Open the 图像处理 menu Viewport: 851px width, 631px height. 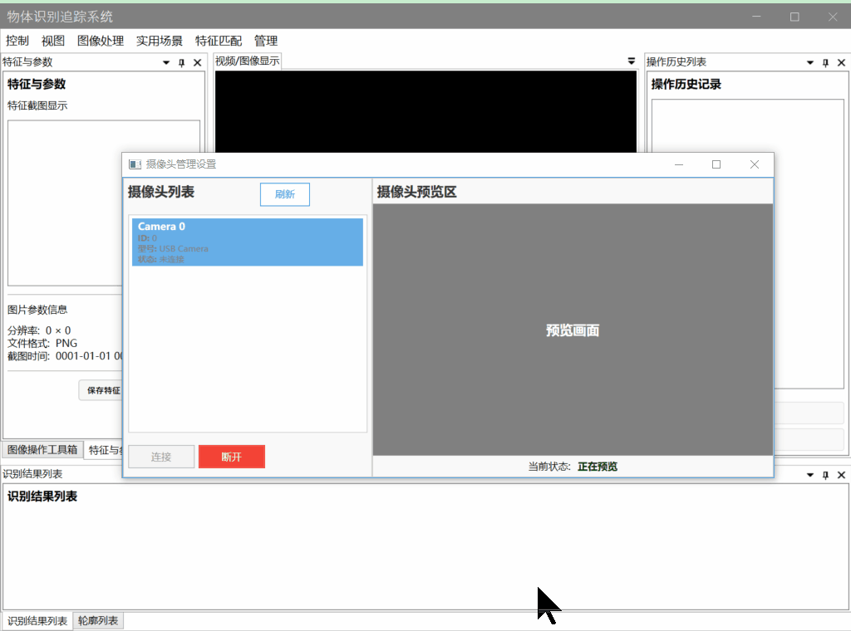[x=101, y=41]
